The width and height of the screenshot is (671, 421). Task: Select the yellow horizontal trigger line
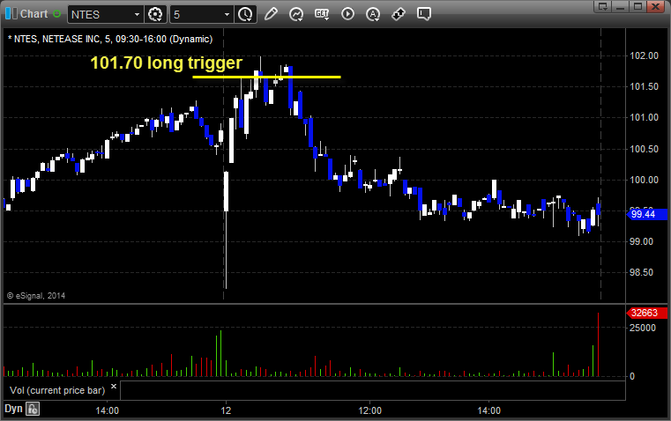[x=266, y=77]
